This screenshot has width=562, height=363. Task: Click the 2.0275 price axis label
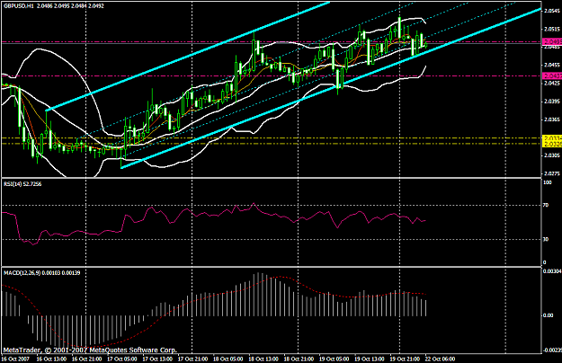(x=552, y=173)
